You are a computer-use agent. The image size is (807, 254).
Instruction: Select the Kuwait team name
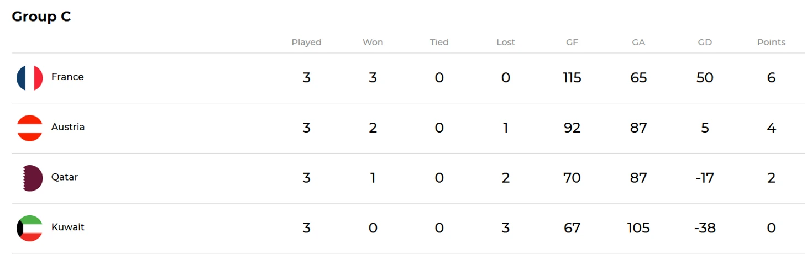click(68, 227)
